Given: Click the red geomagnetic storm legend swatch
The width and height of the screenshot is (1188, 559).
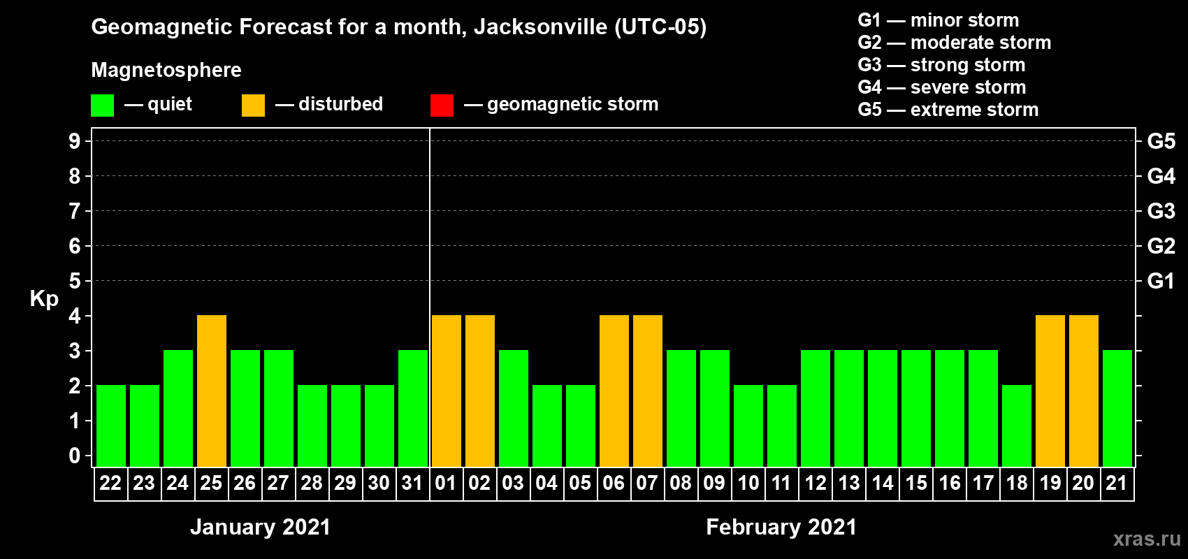Looking at the screenshot, I should 442,106.
